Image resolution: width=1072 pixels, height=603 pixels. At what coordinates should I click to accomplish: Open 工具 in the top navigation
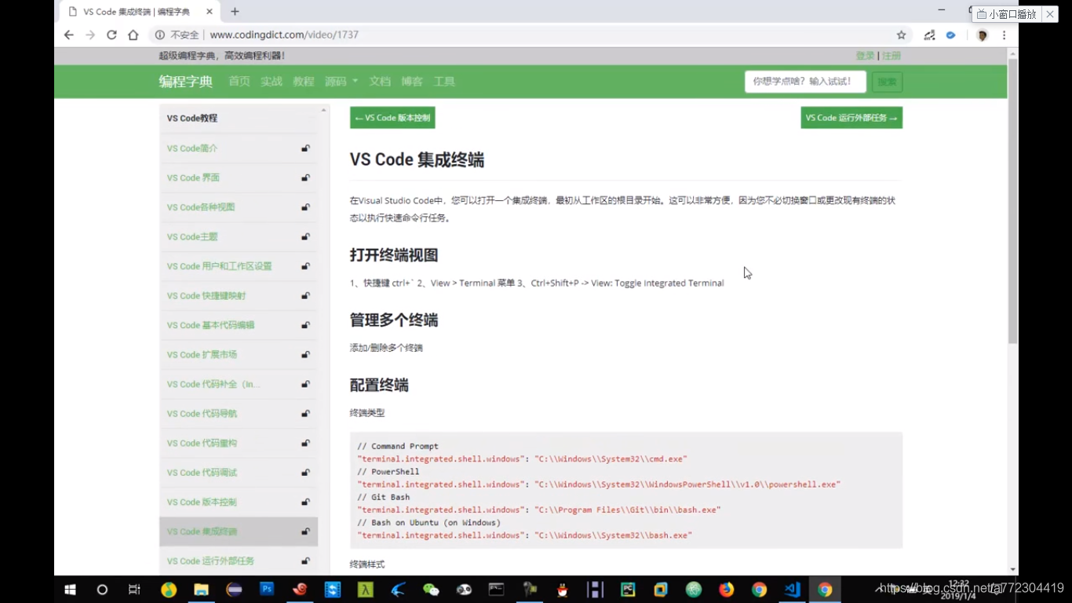(x=444, y=82)
